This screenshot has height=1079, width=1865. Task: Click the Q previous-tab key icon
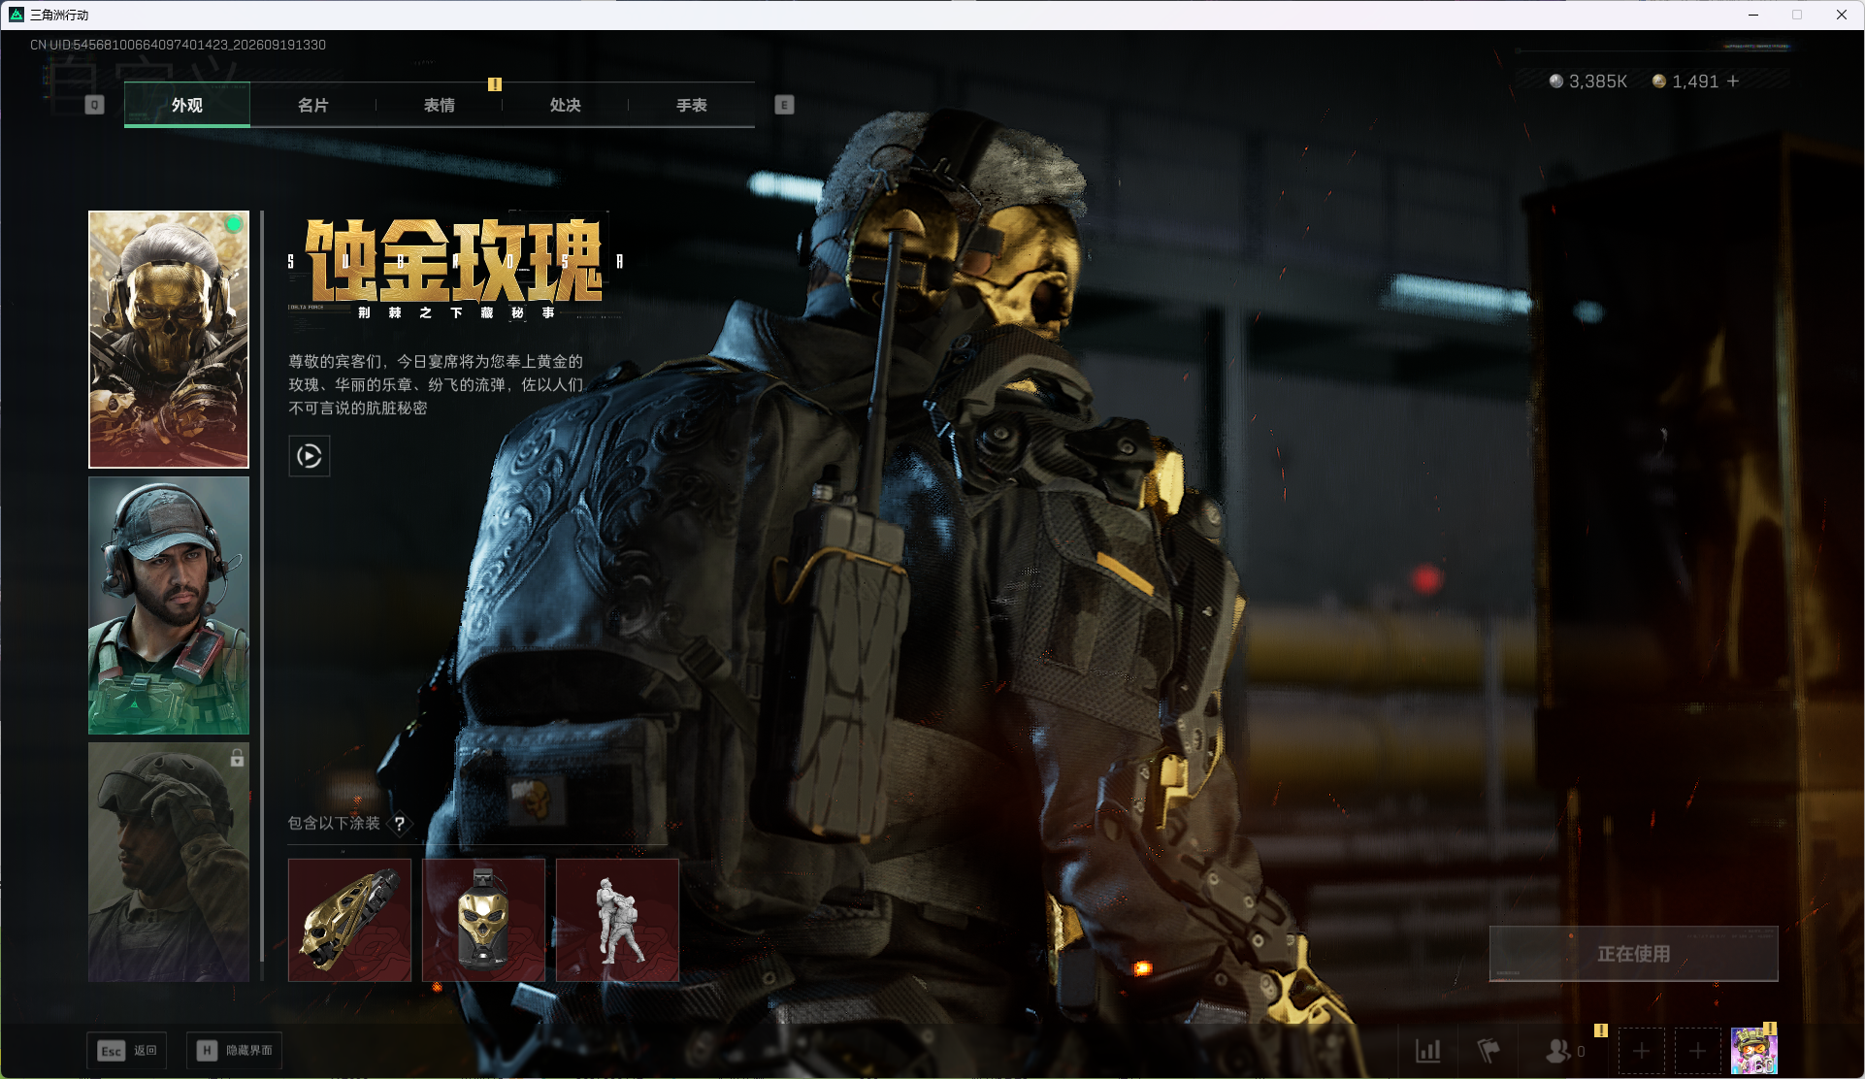pyautogui.click(x=94, y=105)
